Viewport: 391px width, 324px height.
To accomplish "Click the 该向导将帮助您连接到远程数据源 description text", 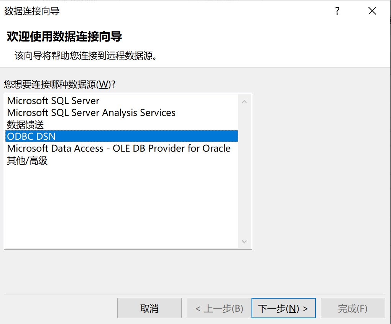I will point(85,55).
